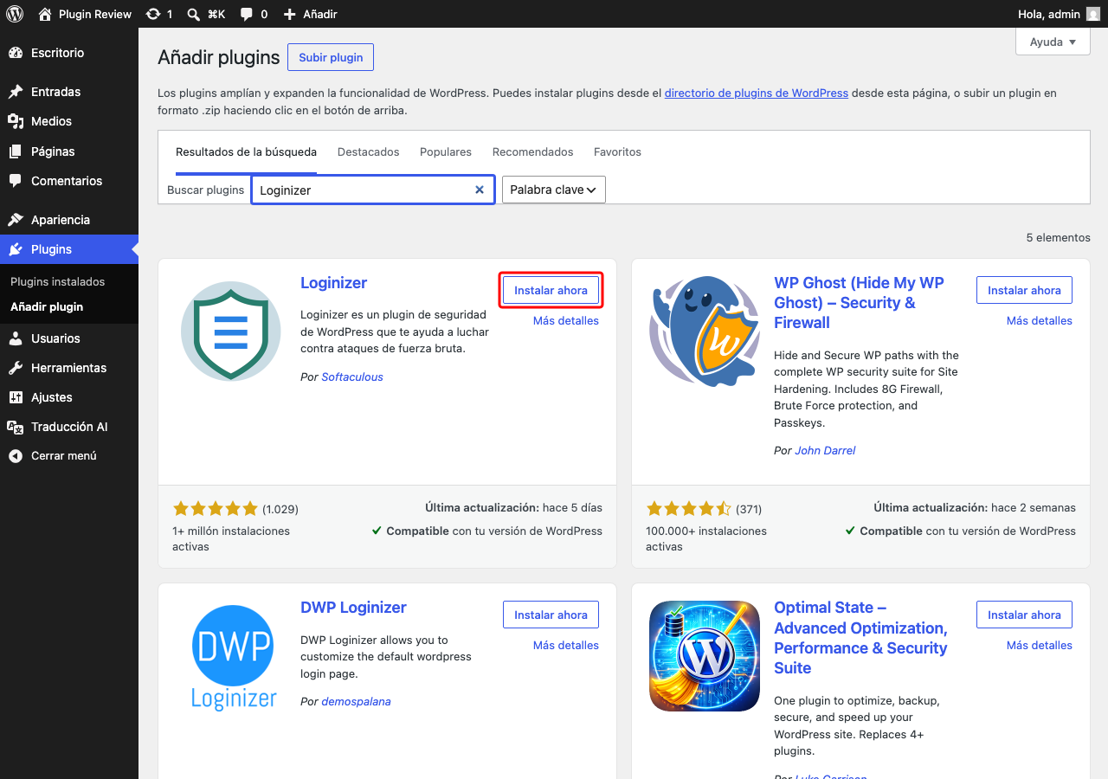The height and width of the screenshot is (779, 1108).
Task: Open the updates icon showing 1
Action: point(153,14)
